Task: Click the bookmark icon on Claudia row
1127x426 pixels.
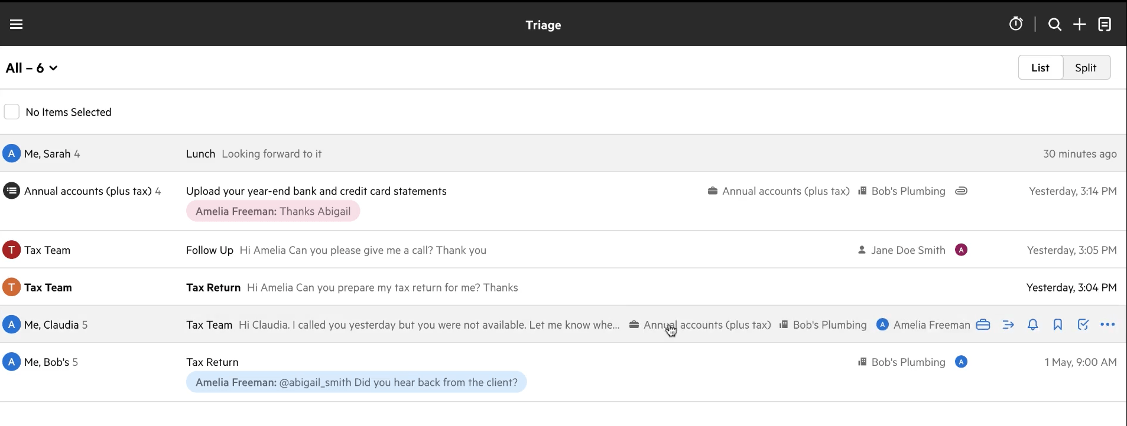Action: [1057, 325]
